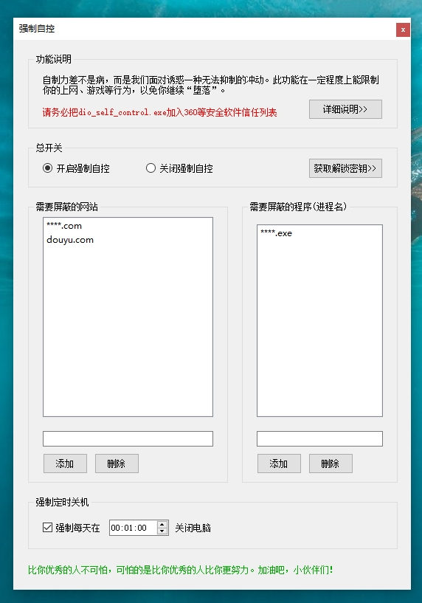Viewport: 422px width, 603px height.
Task: Click 添加 under the program list
Action: click(279, 464)
